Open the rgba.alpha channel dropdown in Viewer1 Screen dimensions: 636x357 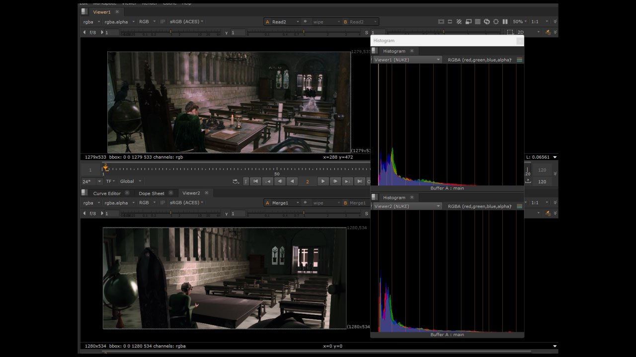tap(119, 22)
